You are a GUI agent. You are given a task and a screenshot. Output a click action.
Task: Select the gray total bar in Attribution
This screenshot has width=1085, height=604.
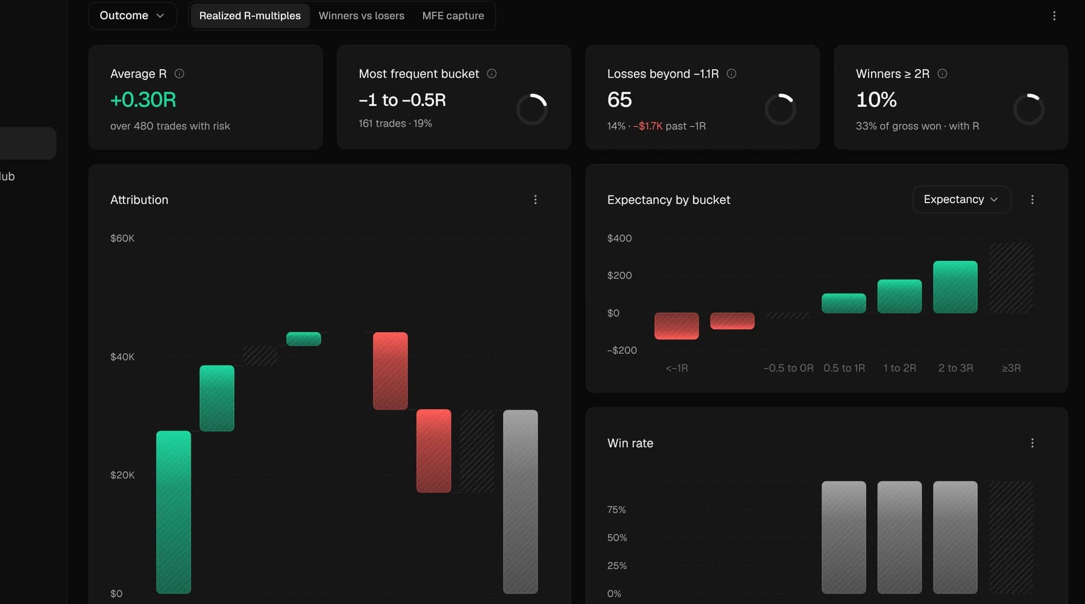click(x=520, y=502)
